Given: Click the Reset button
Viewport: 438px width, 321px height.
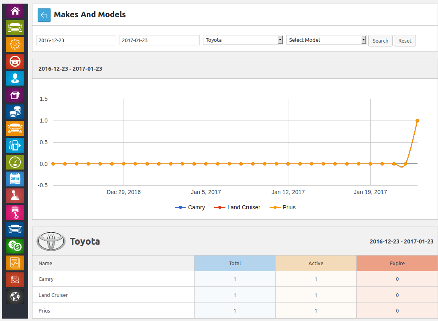Looking at the screenshot, I should point(405,41).
